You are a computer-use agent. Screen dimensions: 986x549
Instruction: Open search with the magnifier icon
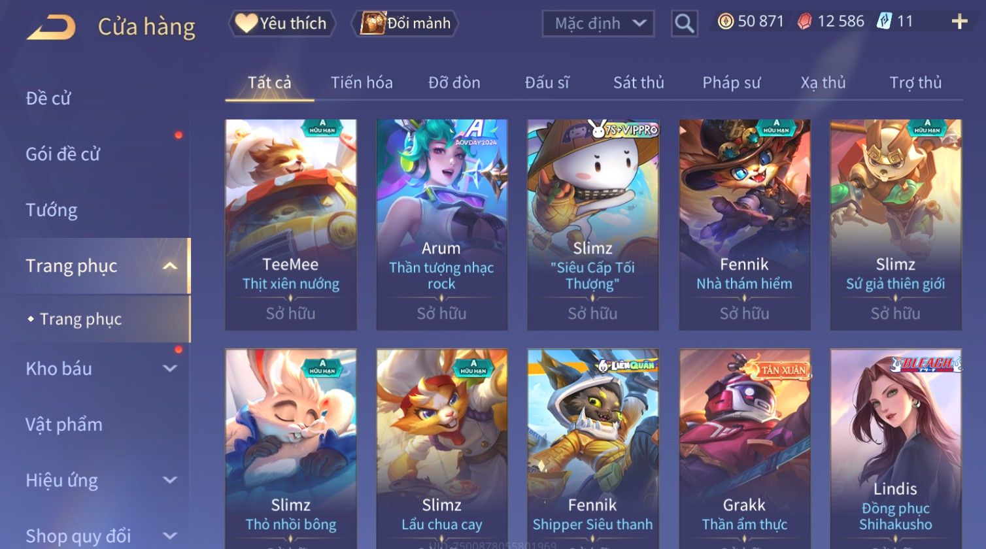pyautogui.click(x=684, y=24)
